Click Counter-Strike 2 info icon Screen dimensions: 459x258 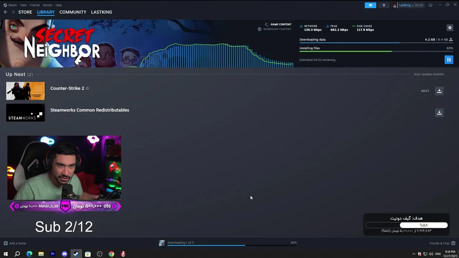click(x=87, y=88)
